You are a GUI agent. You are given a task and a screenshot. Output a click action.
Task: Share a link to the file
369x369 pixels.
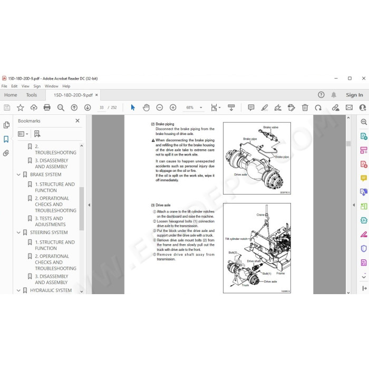[336, 108]
